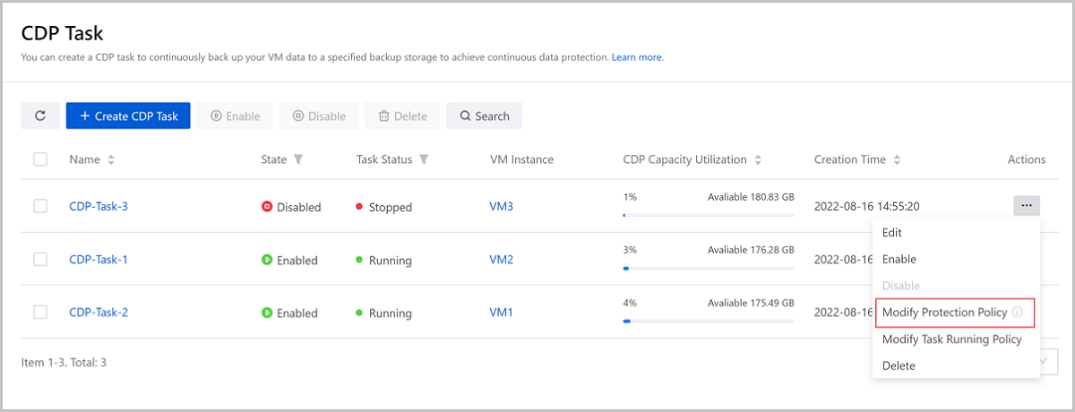1075x412 pixels.
Task: Select Modify Task Running Policy option
Action: pyautogui.click(x=951, y=339)
